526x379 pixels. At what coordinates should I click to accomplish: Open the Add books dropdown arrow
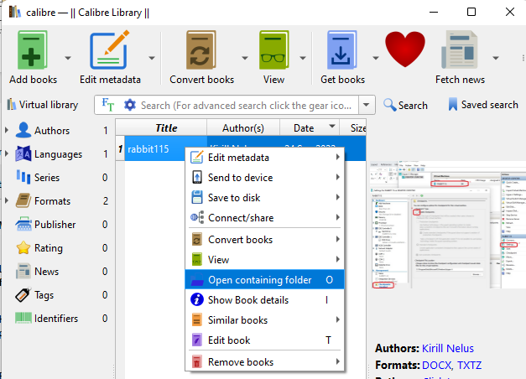click(68, 58)
